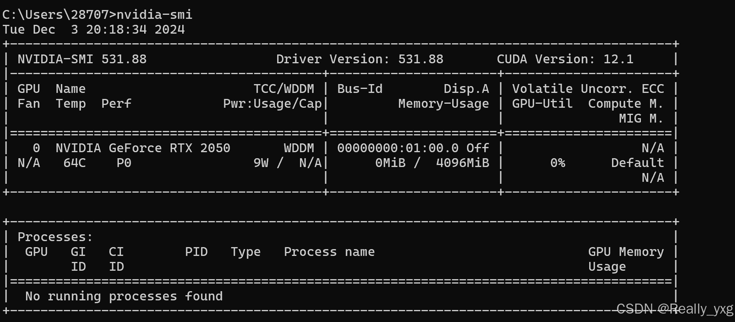This screenshot has height=322, width=735.
Task: Click the 'Default' compute mode value
Action: [x=637, y=163]
